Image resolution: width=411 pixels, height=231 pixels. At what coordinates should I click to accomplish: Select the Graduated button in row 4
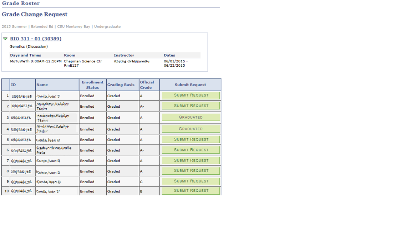(x=191, y=129)
